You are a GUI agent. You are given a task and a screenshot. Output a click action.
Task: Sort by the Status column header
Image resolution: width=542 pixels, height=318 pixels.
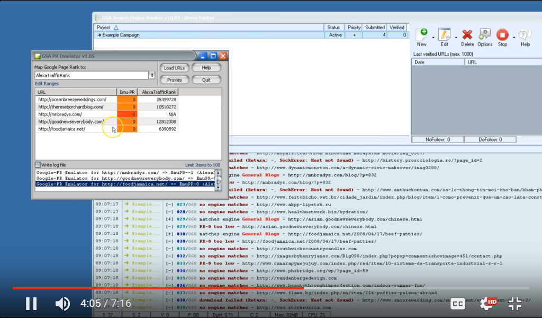tap(333, 28)
